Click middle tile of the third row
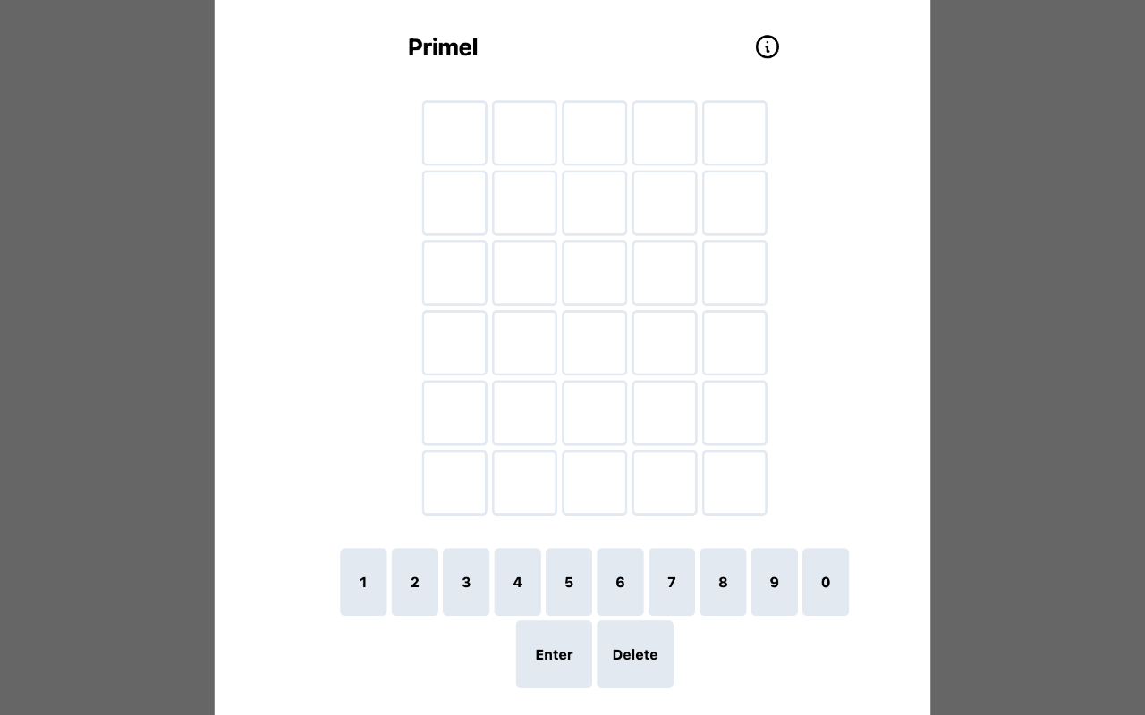 pos(595,273)
